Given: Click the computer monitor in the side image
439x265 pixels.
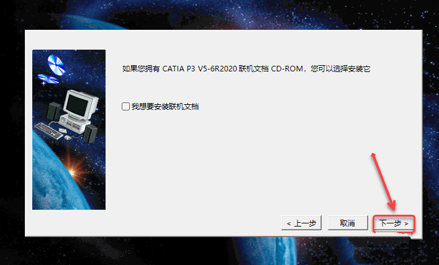Looking at the screenshot, I should tap(81, 105).
